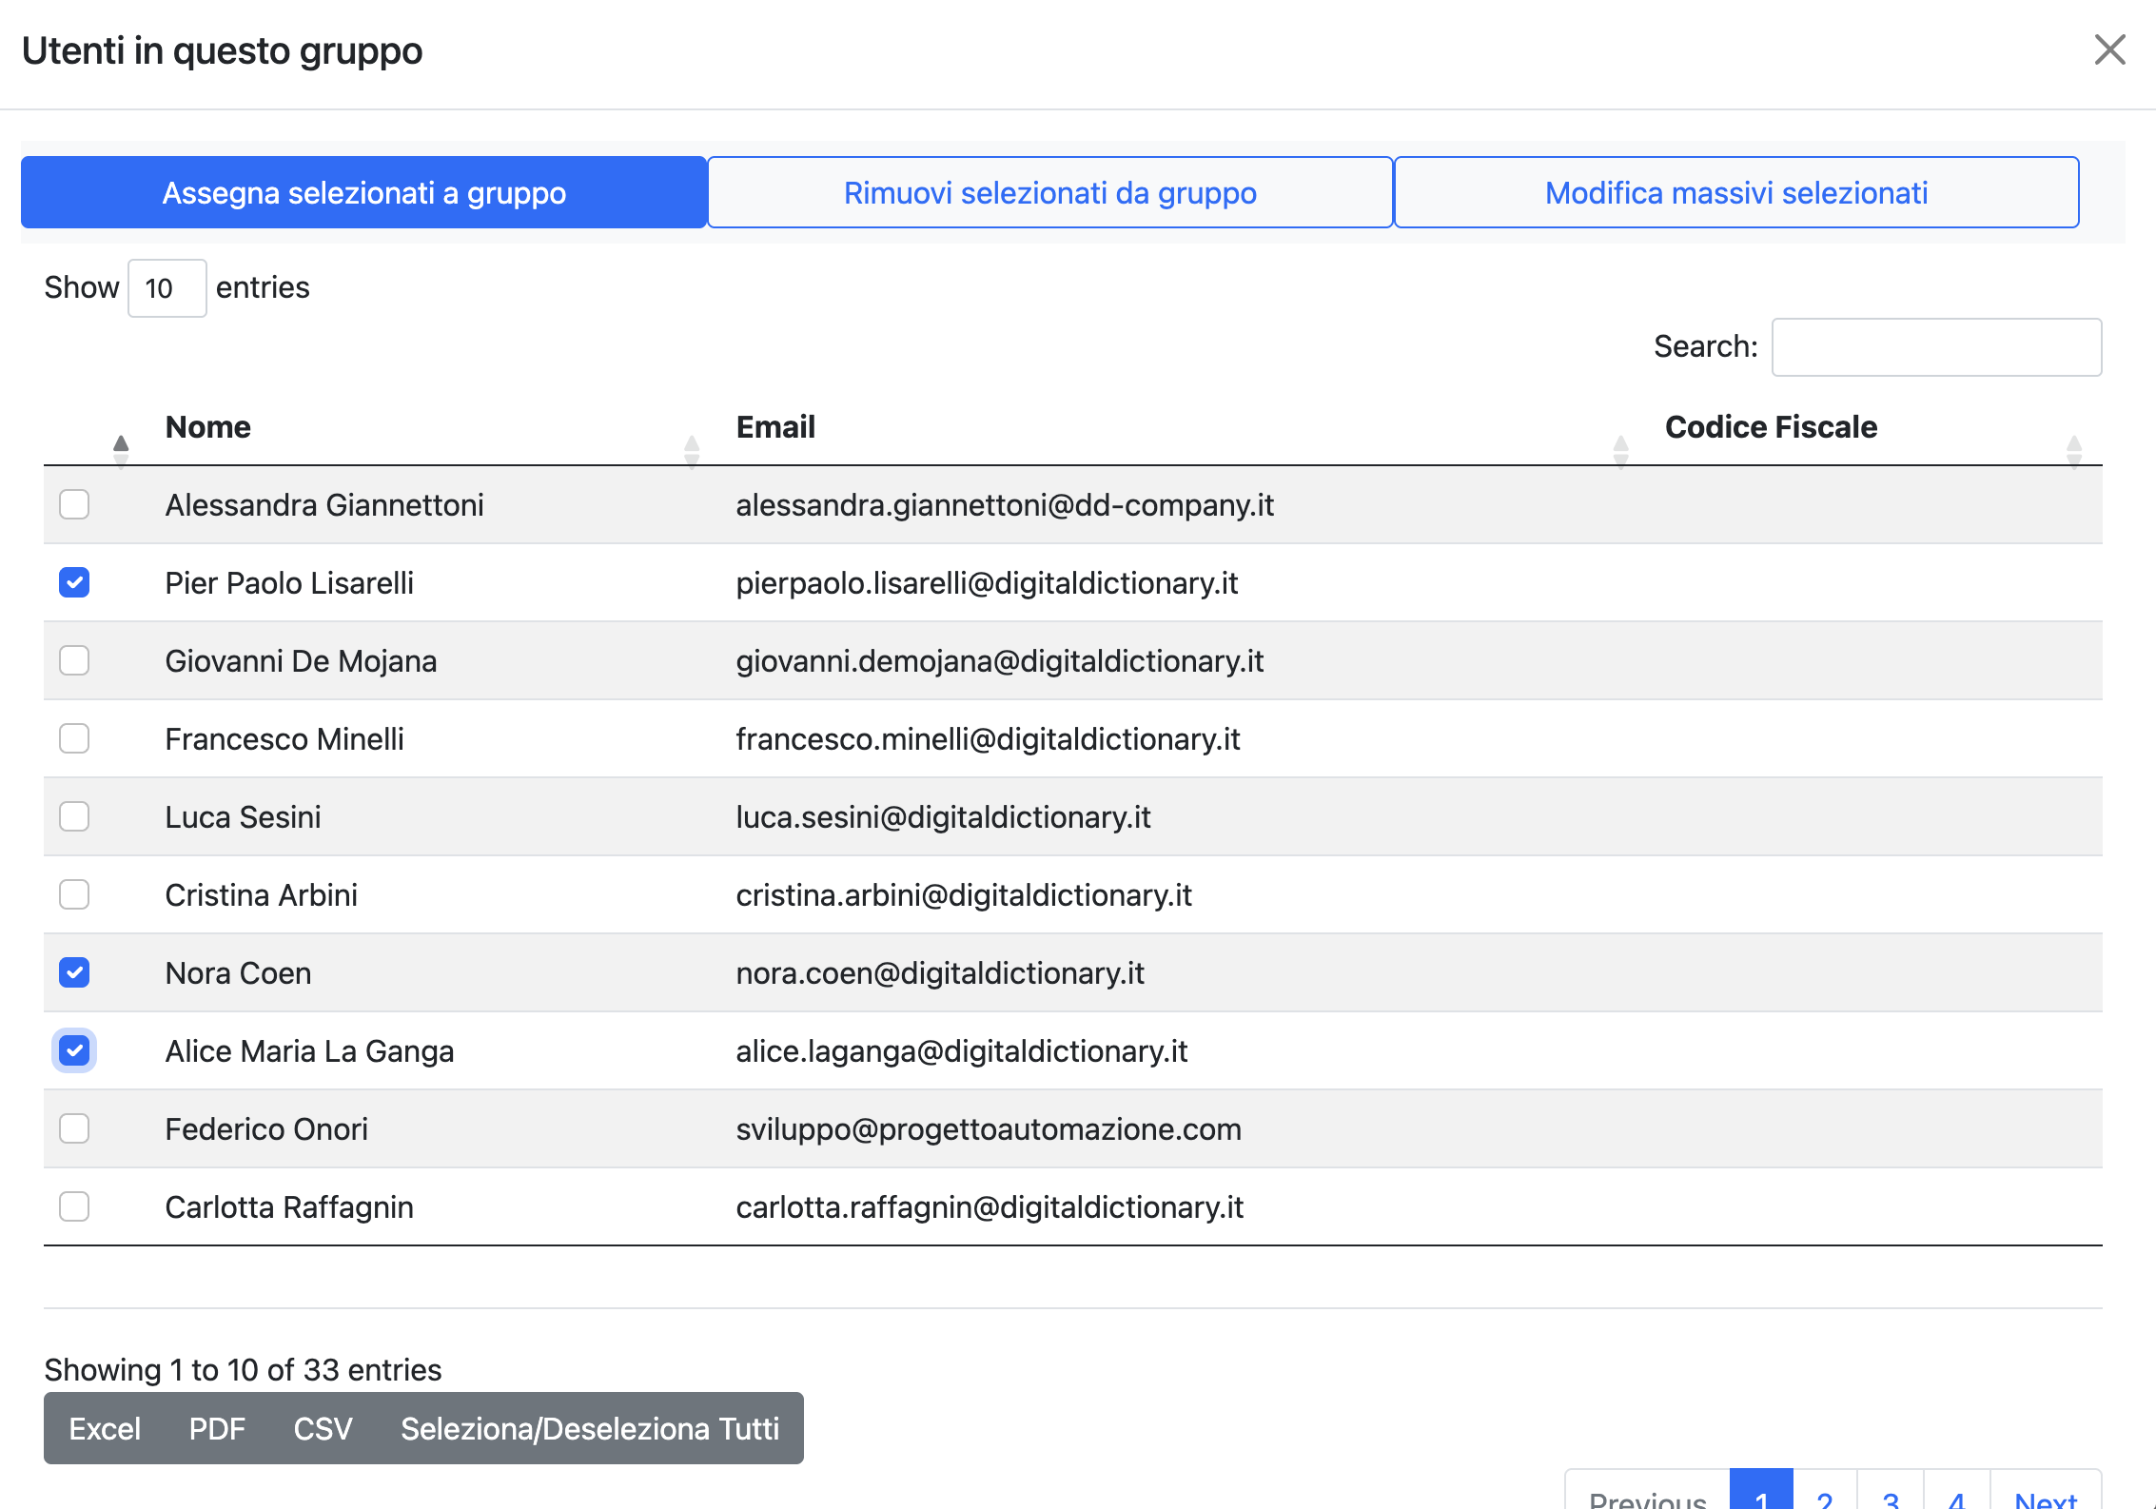Uncheck Pier Paolo Lisarelli's checkbox
This screenshot has height=1509, width=2156.
coord(74,582)
